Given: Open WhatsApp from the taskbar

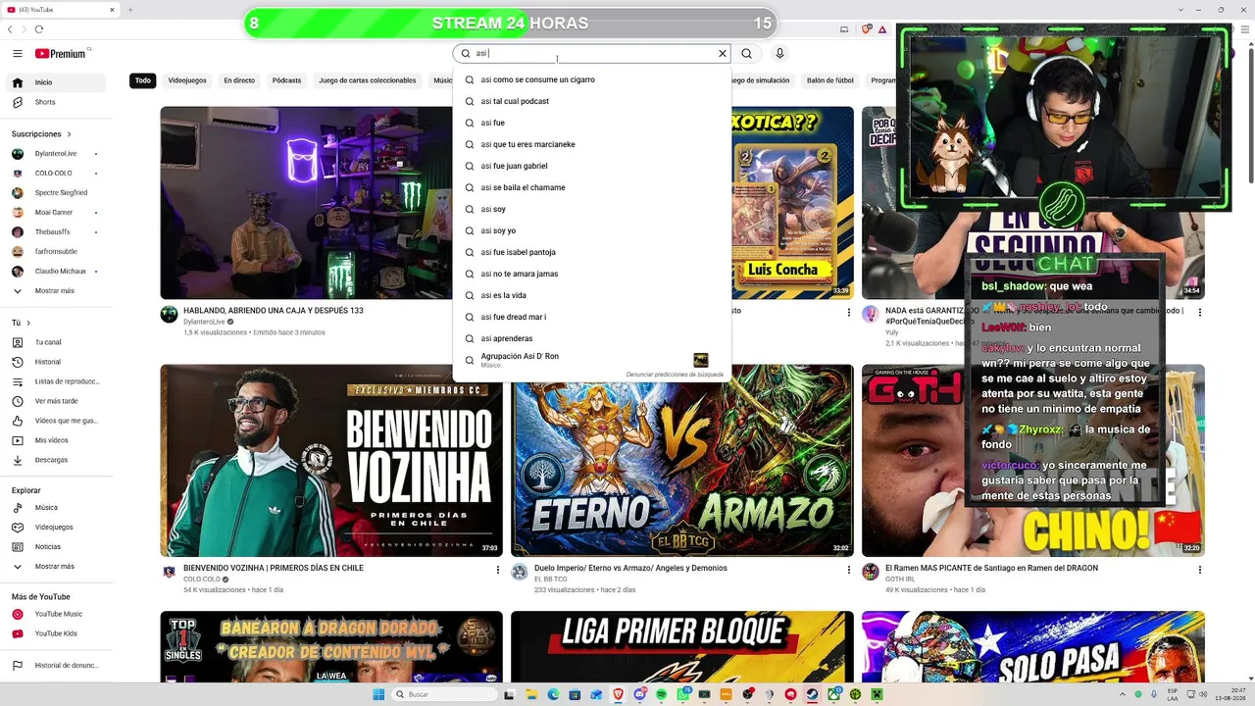Looking at the screenshot, I should [683, 694].
